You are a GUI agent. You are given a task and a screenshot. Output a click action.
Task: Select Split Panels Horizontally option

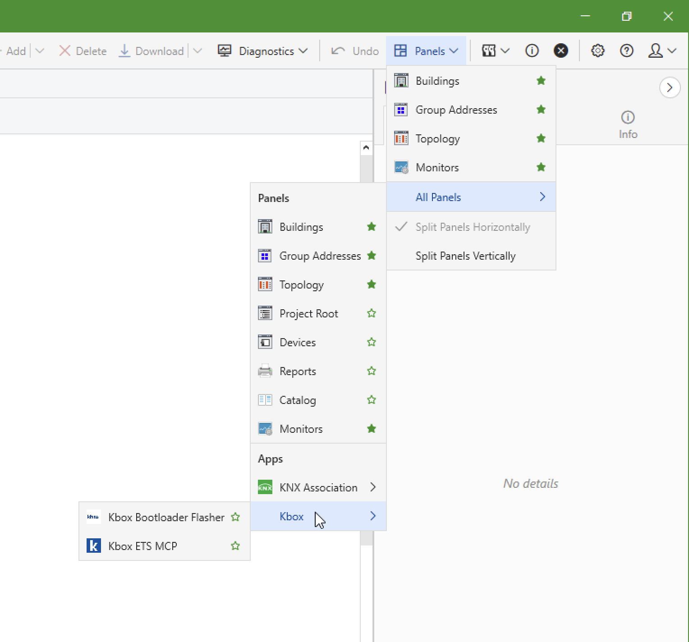click(471, 227)
